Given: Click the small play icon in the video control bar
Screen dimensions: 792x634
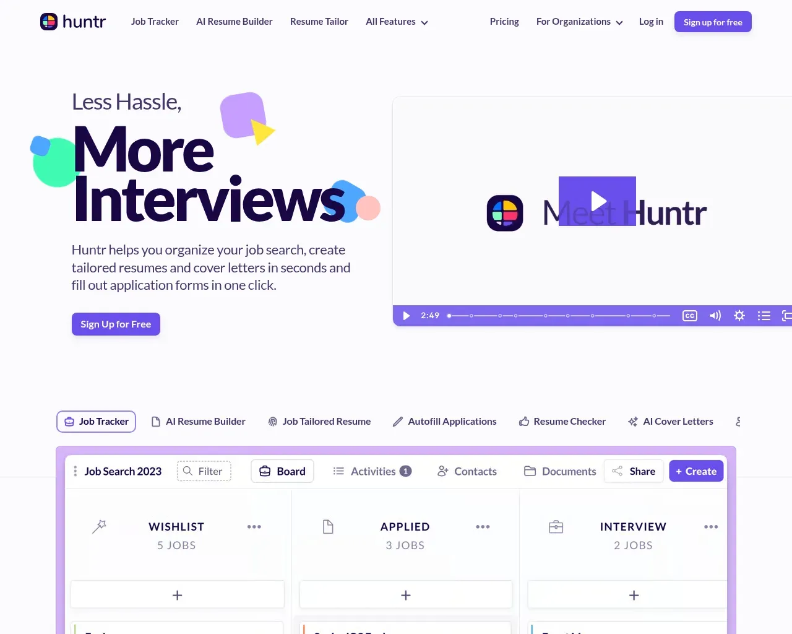Looking at the screenshot, I should pyautogui.click(x=407, y=316).
